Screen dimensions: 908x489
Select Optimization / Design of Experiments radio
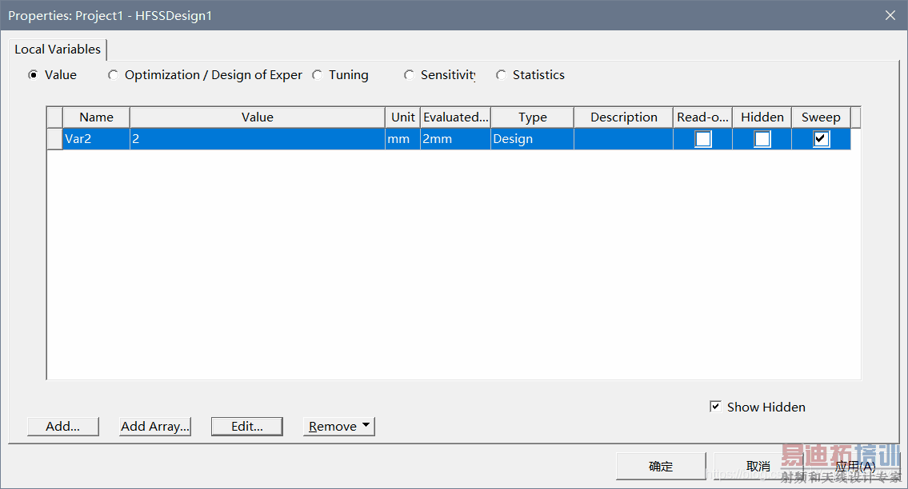pyautogui.click(x=113, y=75)
